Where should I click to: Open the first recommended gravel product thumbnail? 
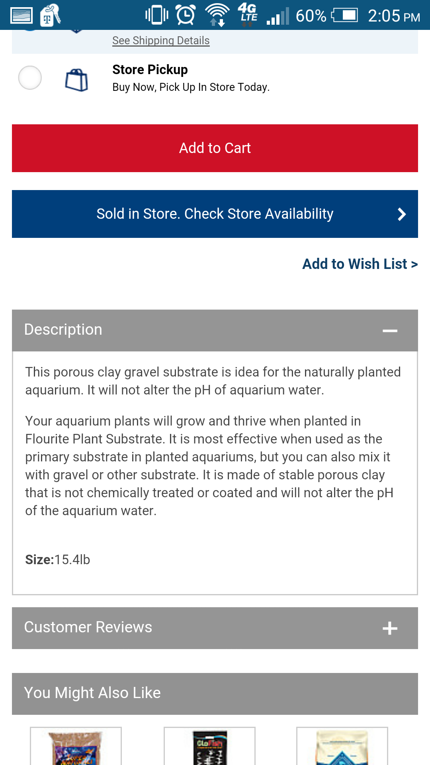[76, 746]
